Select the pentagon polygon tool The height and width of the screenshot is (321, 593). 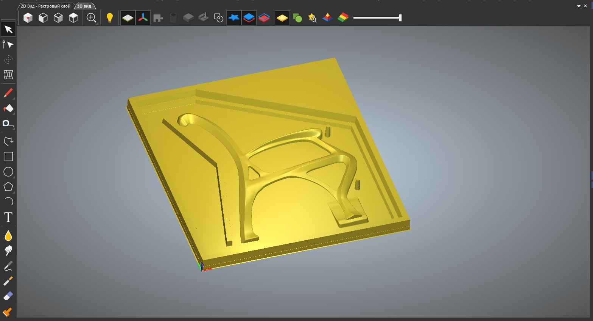point(8,187)
